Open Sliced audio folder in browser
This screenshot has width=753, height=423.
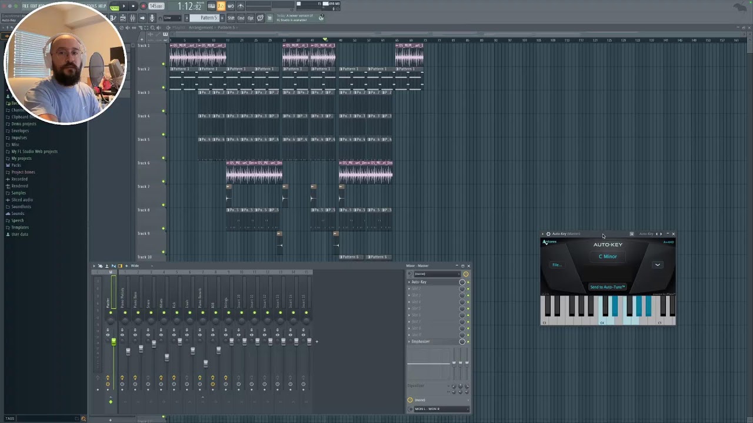click(22, 200)
